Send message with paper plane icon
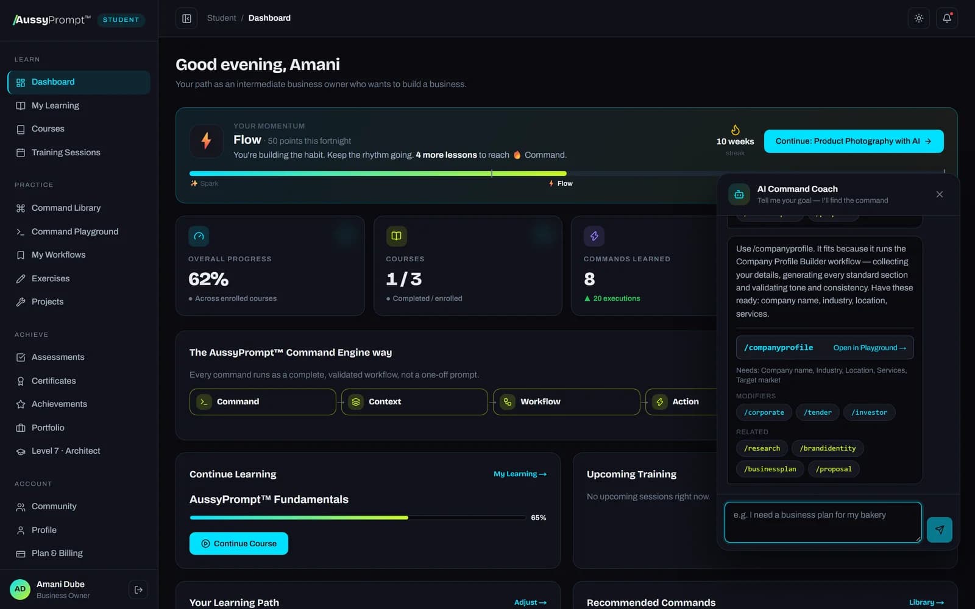Image resolution: width=975 pixels, height=609 pixels. pyautogui.click(x=939, y=530)
